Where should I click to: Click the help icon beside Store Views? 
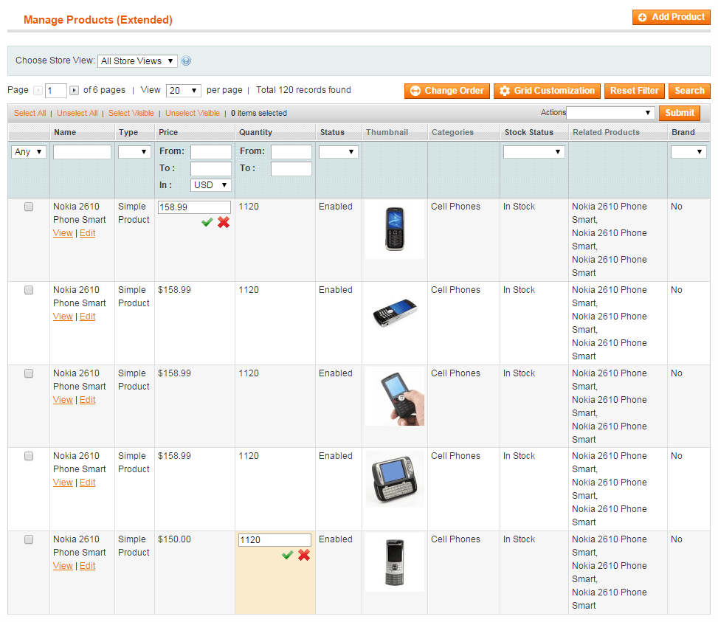pyautogui.click(x=186, y=61)
